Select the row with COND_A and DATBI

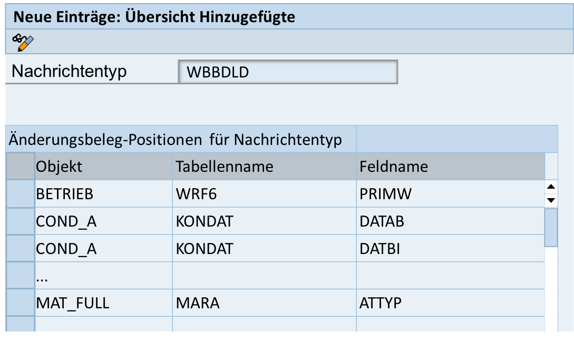click(x=21, y=249)
